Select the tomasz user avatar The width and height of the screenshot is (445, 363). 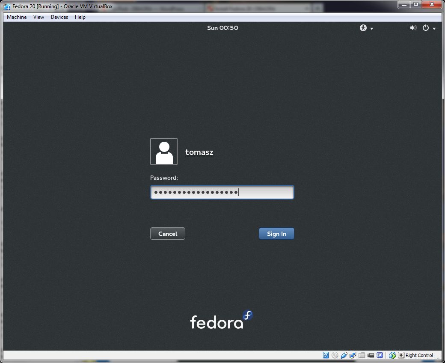[x=164, y=152]
